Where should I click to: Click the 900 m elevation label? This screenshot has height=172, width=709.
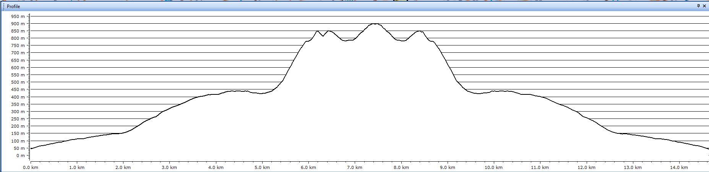click(18, 24)
